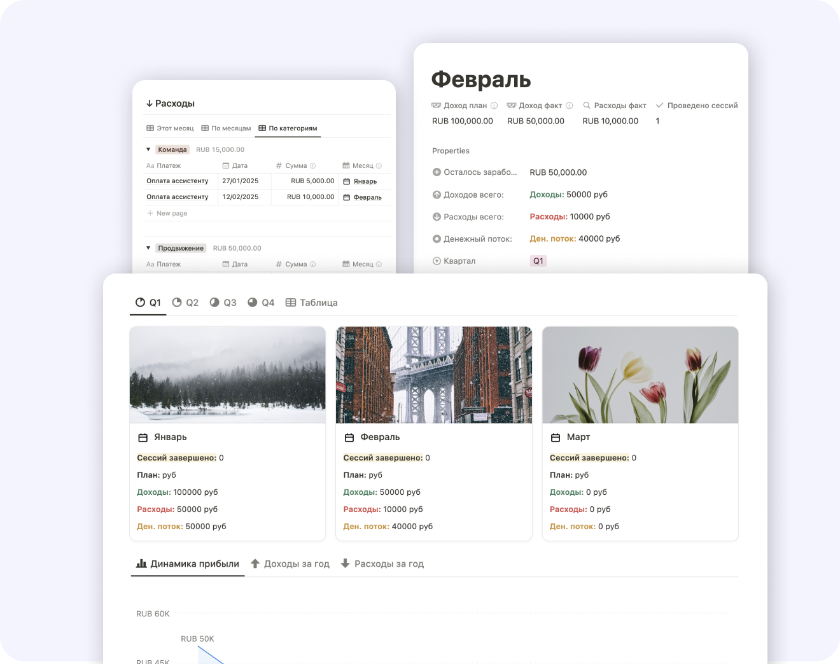Click the pie icon on Q2 tab
This screenshot has width=840, height=664.
tap(177, 303)
